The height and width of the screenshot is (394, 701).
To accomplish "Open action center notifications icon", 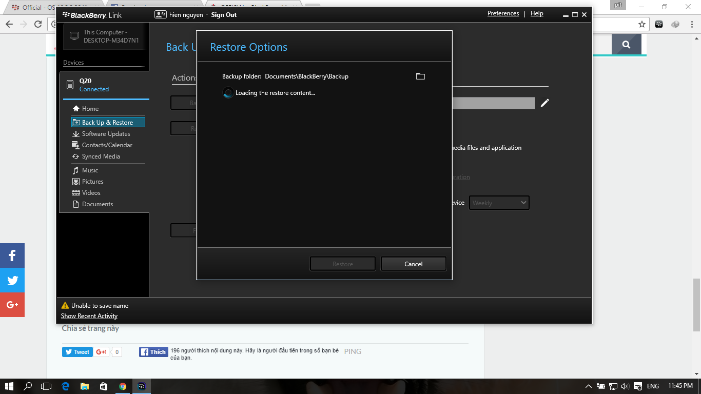I will click(638, 386).
